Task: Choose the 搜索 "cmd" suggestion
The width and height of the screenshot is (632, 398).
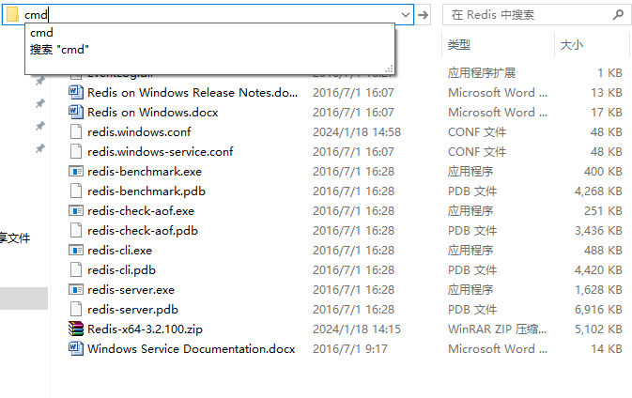Action: click(x=59, y=50)
